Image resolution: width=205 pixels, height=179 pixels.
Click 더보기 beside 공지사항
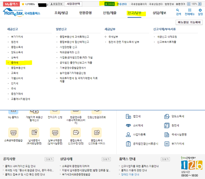coord(49,159)
